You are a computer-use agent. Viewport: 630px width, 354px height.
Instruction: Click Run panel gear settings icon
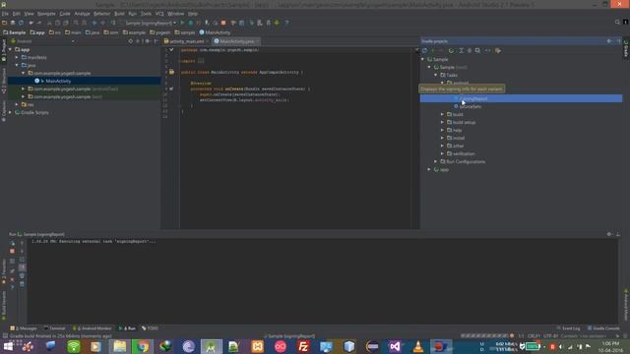[x=609, y=234]
